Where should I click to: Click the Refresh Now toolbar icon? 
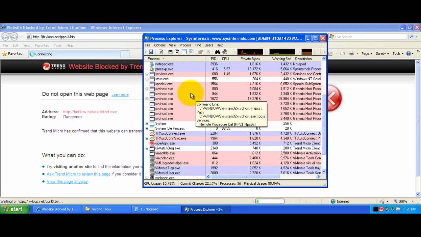click(x=161, y=52)
